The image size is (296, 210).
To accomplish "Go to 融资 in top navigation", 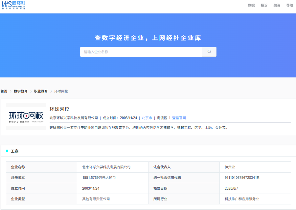I will [277, 5].
